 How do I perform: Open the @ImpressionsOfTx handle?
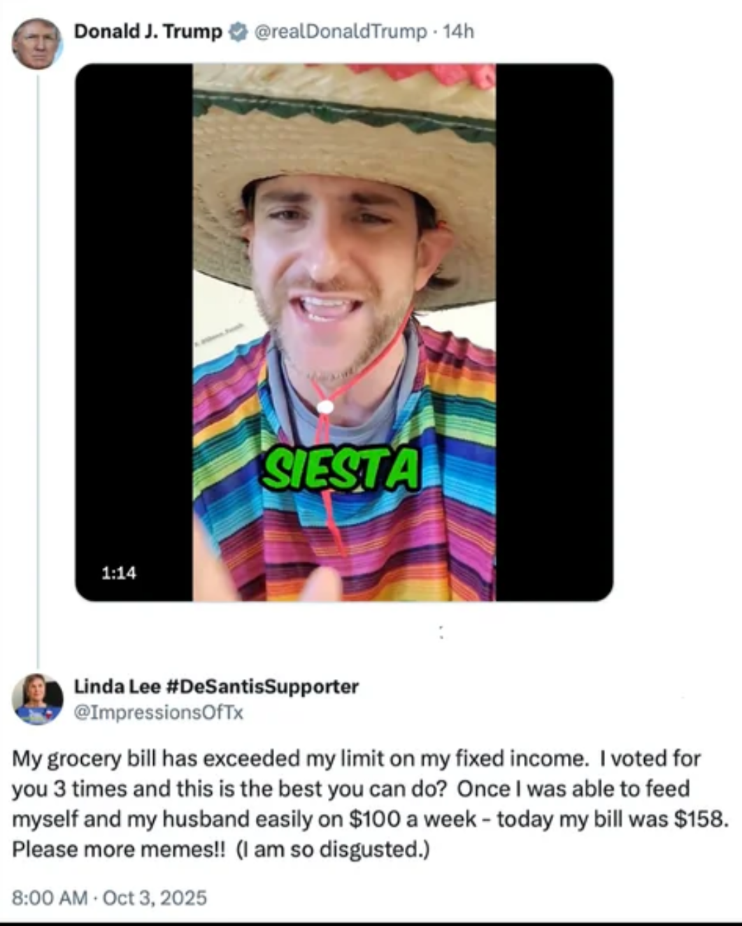[x=159, y=713]
